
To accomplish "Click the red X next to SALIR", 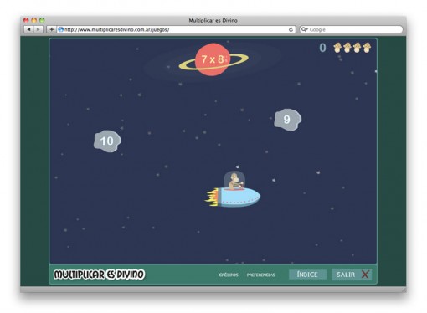I will pos(365,275).
